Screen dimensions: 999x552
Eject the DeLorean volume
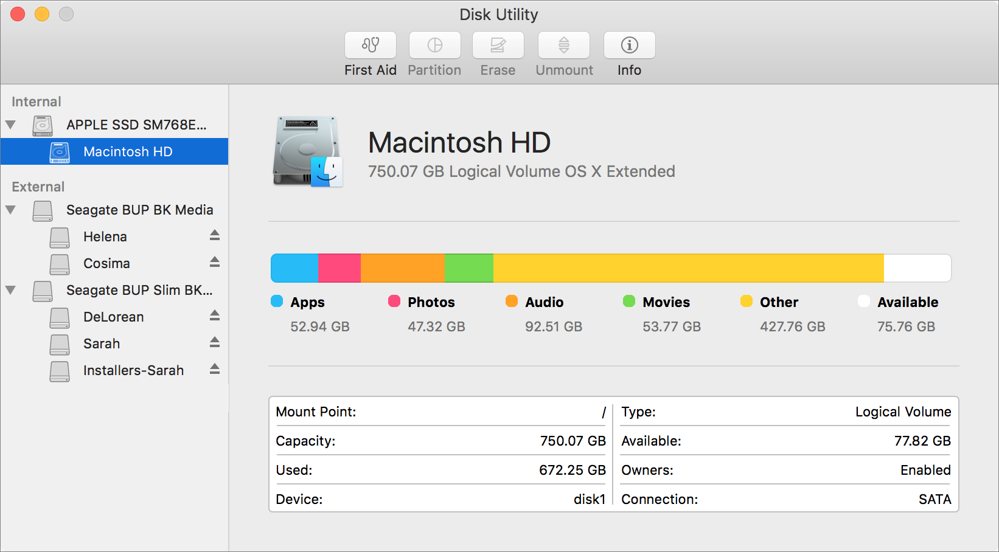(215, 316)
